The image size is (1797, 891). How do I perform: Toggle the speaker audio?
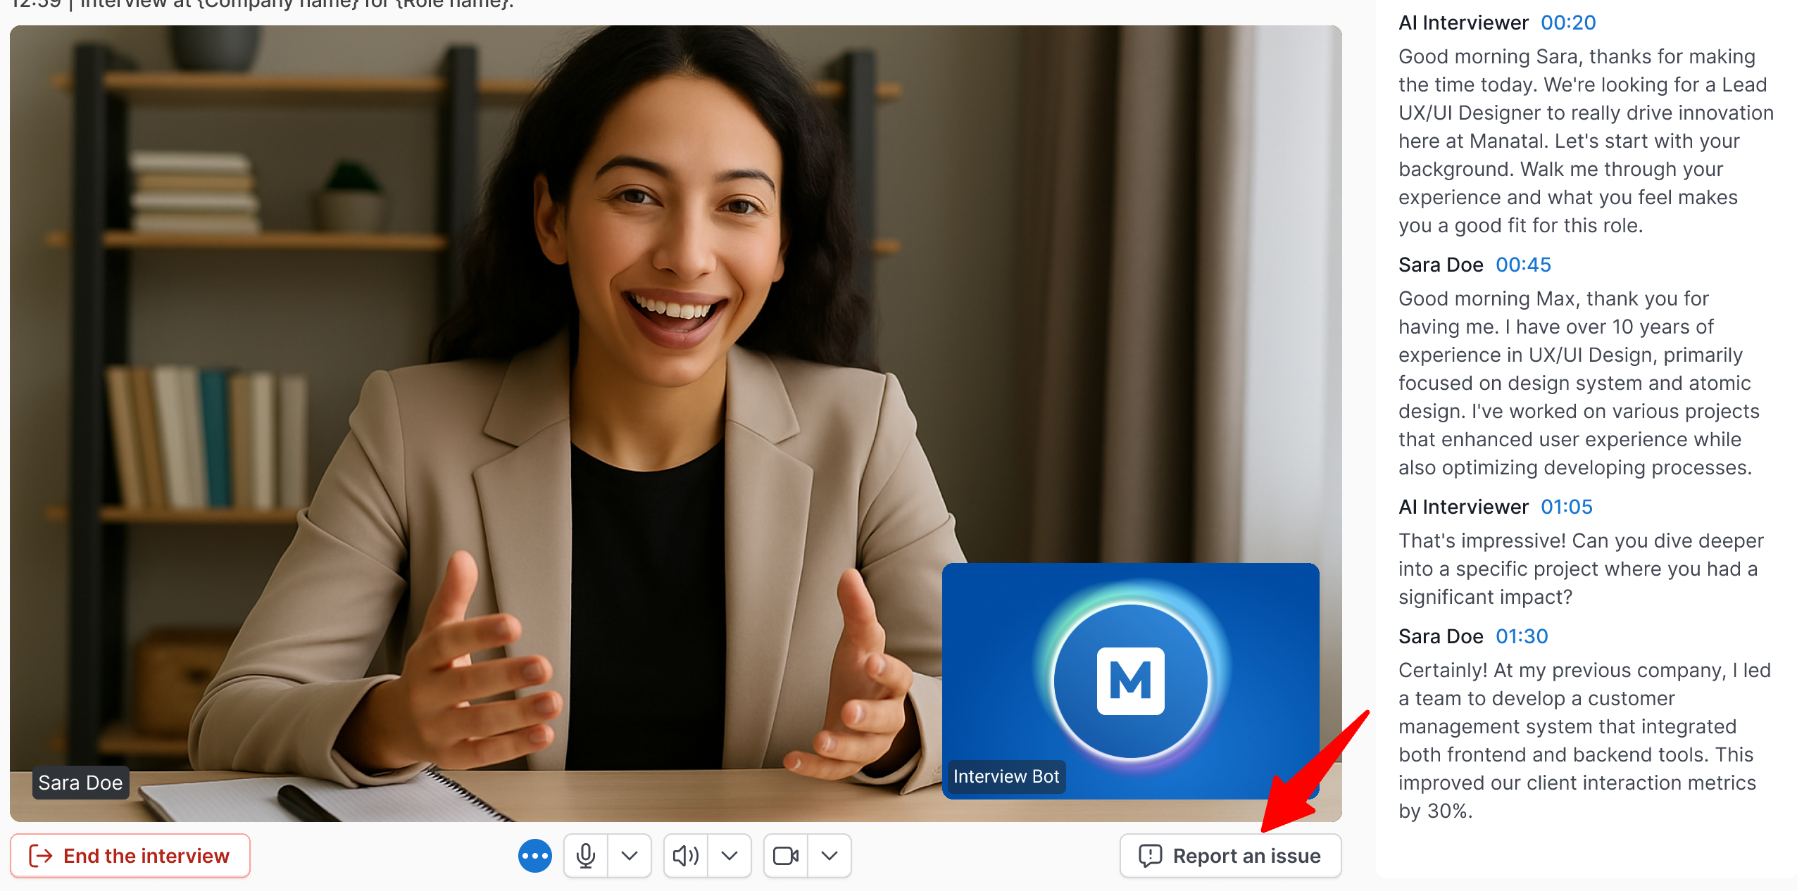click(686, 856)
